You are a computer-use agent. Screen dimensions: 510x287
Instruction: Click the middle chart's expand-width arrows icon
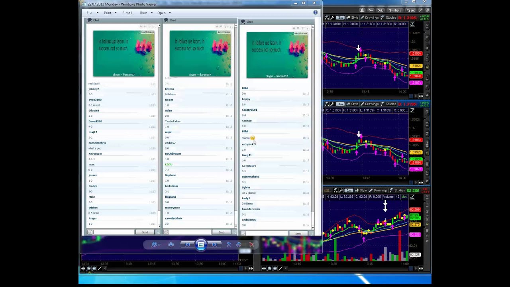[x=421, y=183]
